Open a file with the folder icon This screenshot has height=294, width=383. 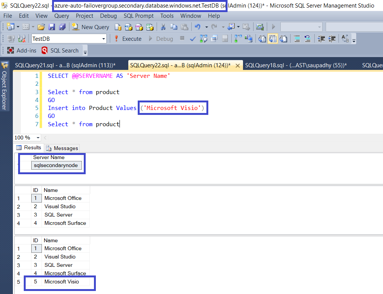41,27
